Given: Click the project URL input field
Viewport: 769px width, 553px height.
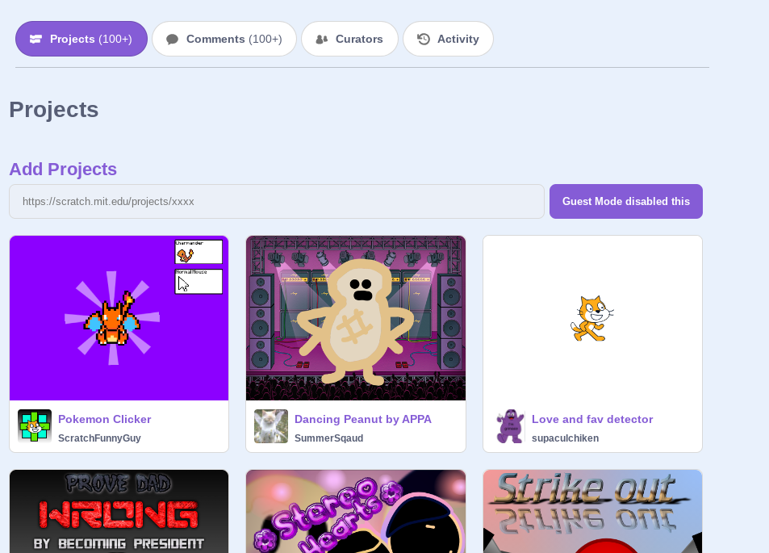Looking at the screenshot, I should click(x=276, y=201).
